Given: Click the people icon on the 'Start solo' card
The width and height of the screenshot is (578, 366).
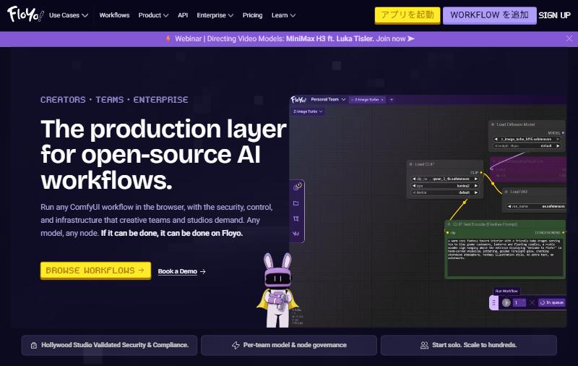Looking at the screenshot, I should [x=424, y=345].
